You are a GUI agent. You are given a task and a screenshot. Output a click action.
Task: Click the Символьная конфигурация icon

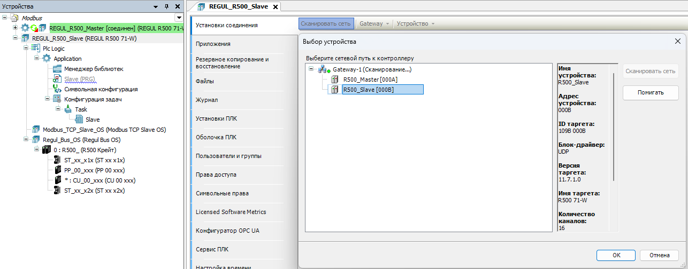(57, 89)
